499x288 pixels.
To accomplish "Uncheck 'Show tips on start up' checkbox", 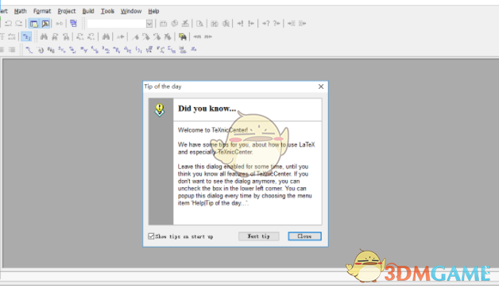I will click(x=151, y=236).
